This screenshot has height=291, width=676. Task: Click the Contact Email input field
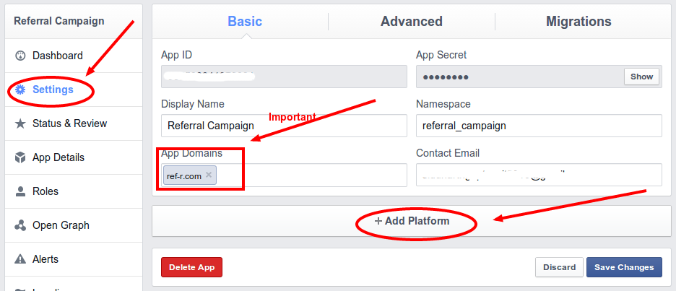point(539,175)
